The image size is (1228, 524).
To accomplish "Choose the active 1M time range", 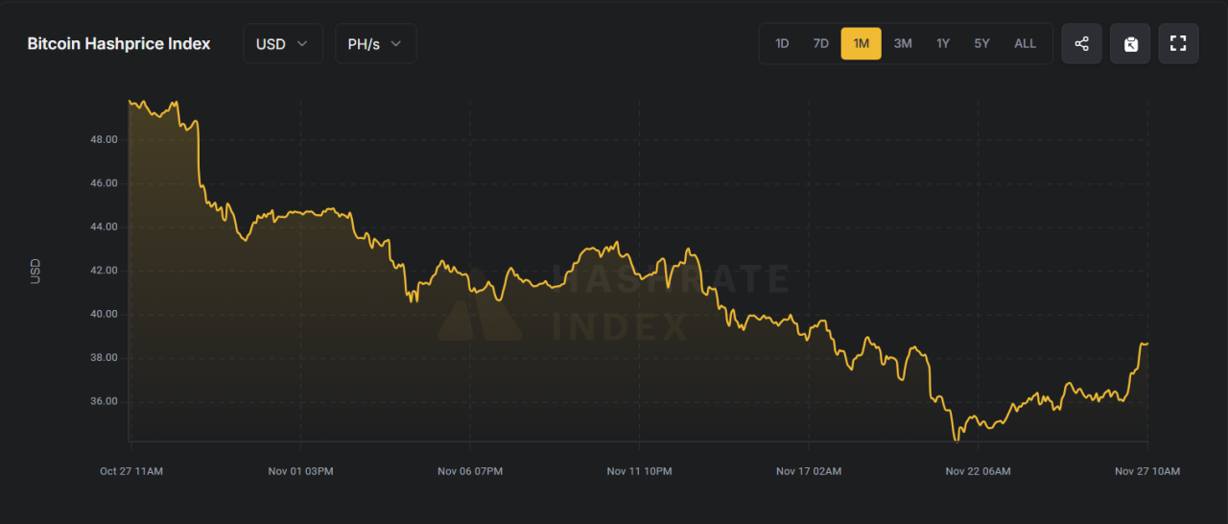I will tap(861, 44).
